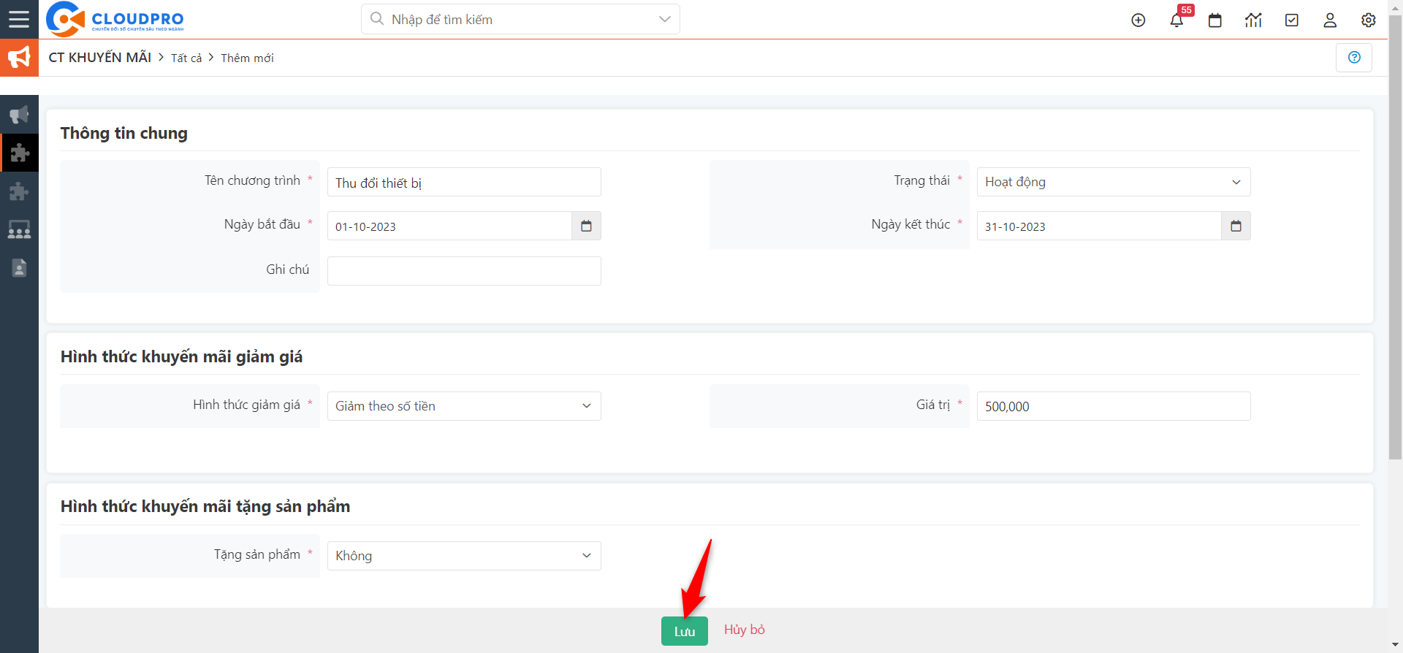Open the Trạng thái dropdown
Image resolution: width=1403 pixels, height=653 pixels.
1114,182
